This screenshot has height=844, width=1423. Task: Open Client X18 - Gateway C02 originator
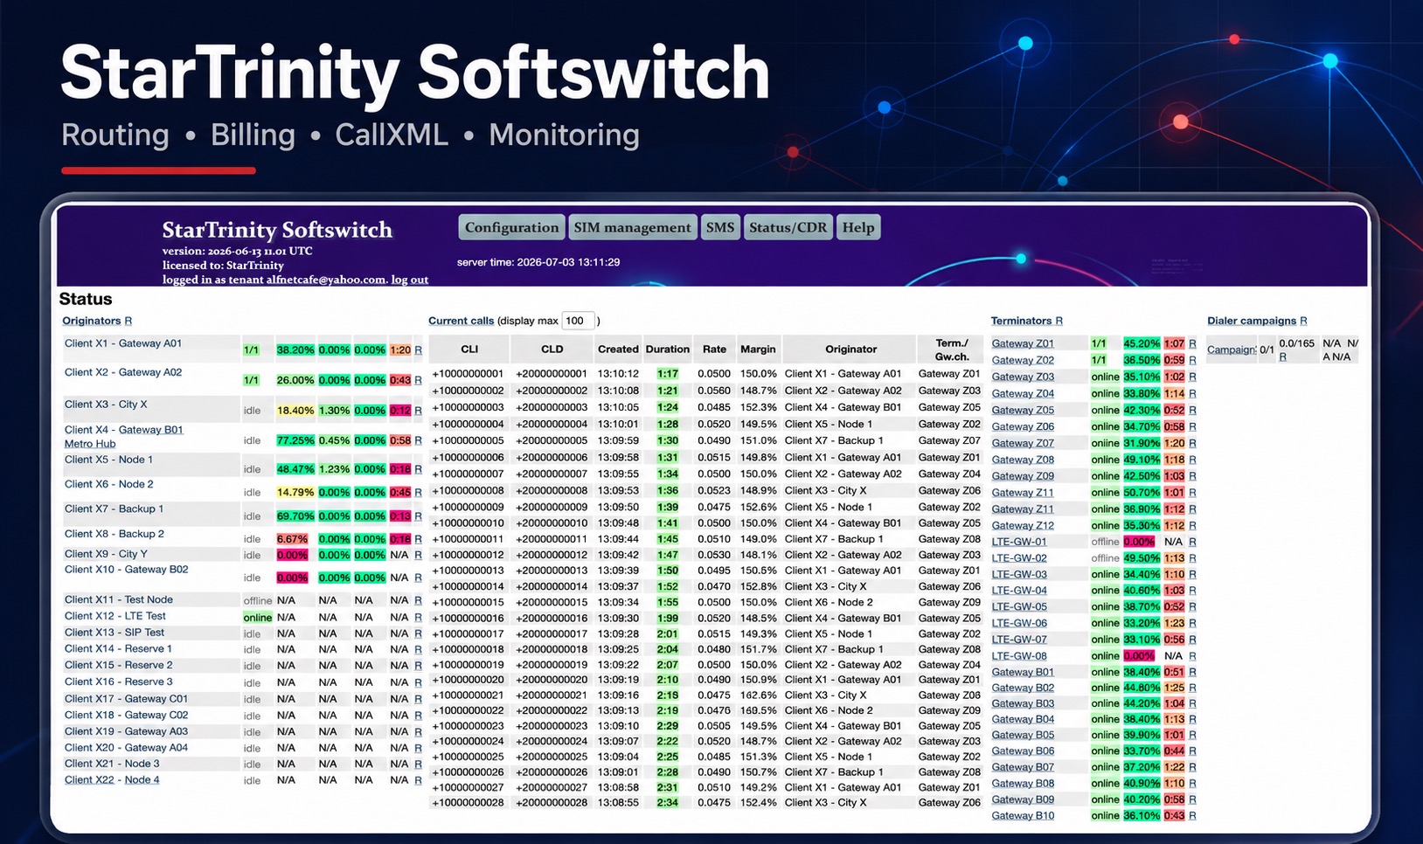126,715
